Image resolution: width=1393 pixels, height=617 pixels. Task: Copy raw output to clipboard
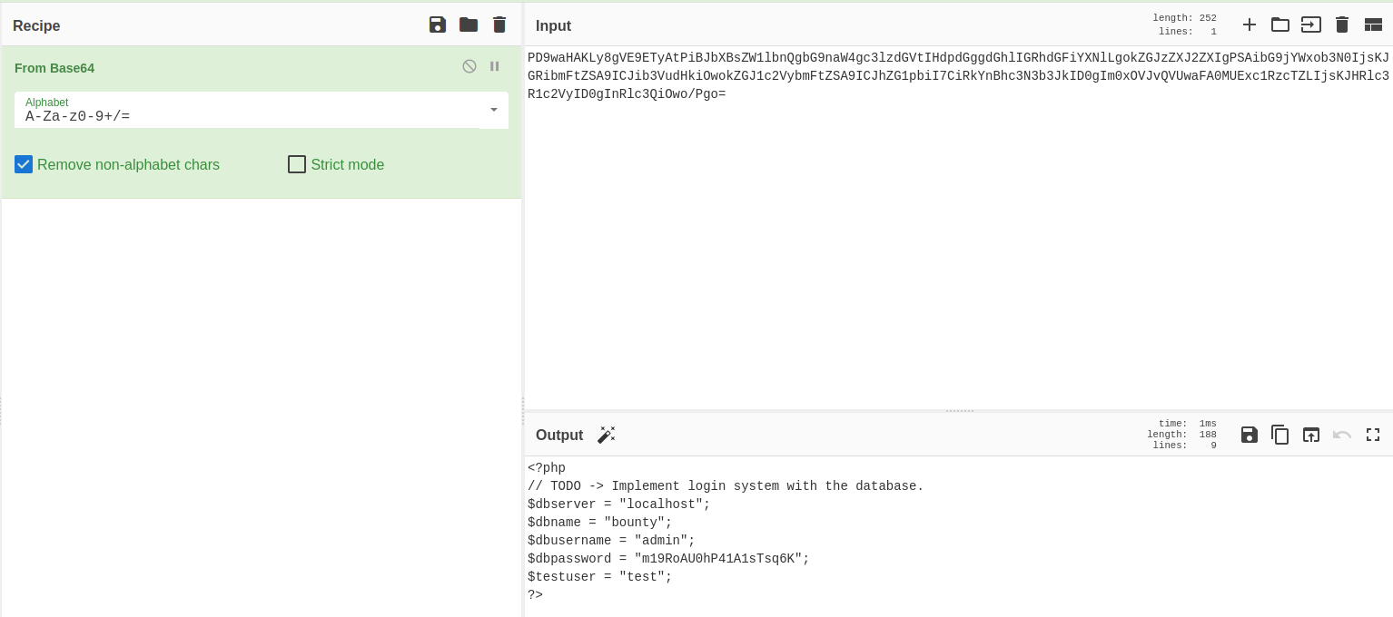pyautogui.click(x=1280, y=435)
